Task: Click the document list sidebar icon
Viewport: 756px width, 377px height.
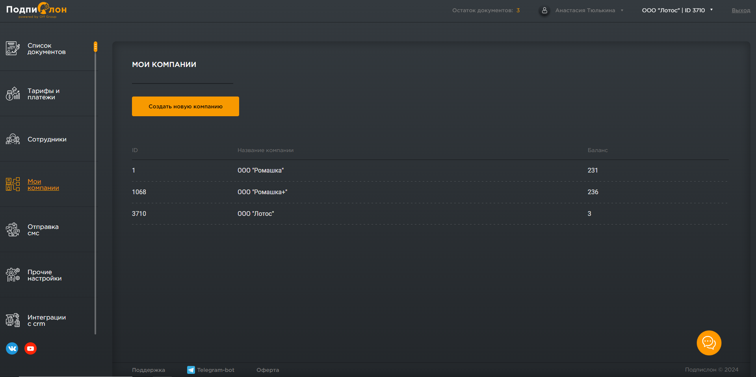Action: pos(13,48)
